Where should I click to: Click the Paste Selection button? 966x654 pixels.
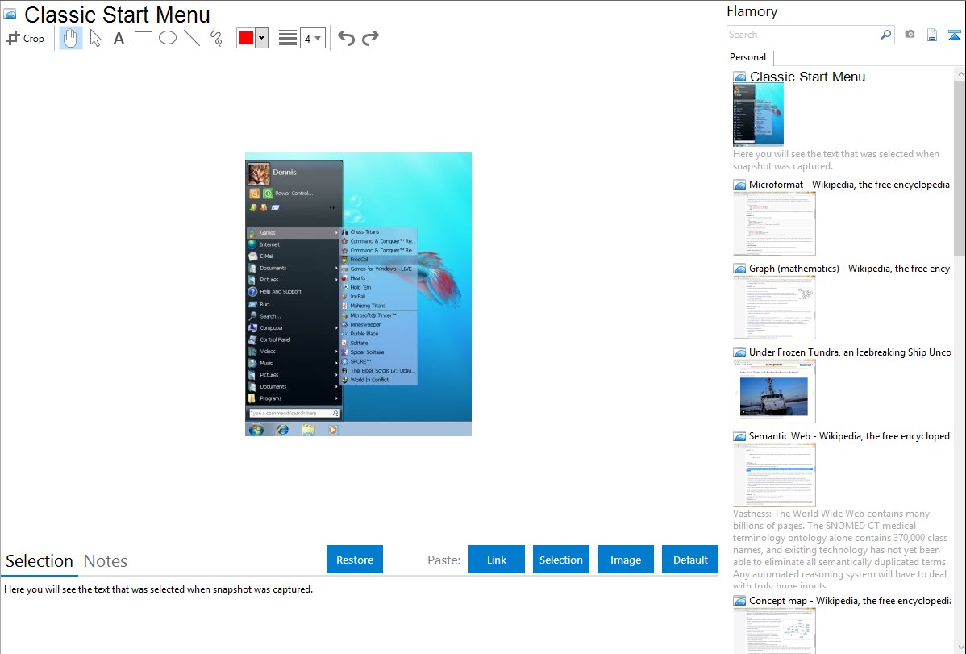560,560
